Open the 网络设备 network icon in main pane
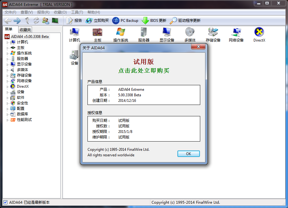This screenshot has height=208, width=288. coord(236,35)
